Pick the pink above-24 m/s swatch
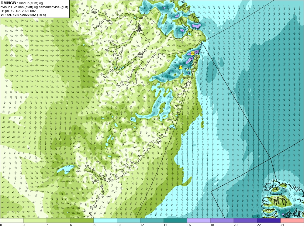Viewport: 304px width, 227px height. (292, 221)
